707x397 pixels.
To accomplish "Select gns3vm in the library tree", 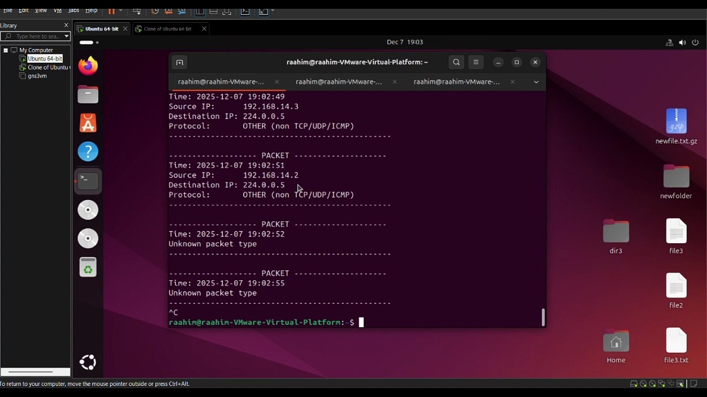I will (x=37, y=76).
